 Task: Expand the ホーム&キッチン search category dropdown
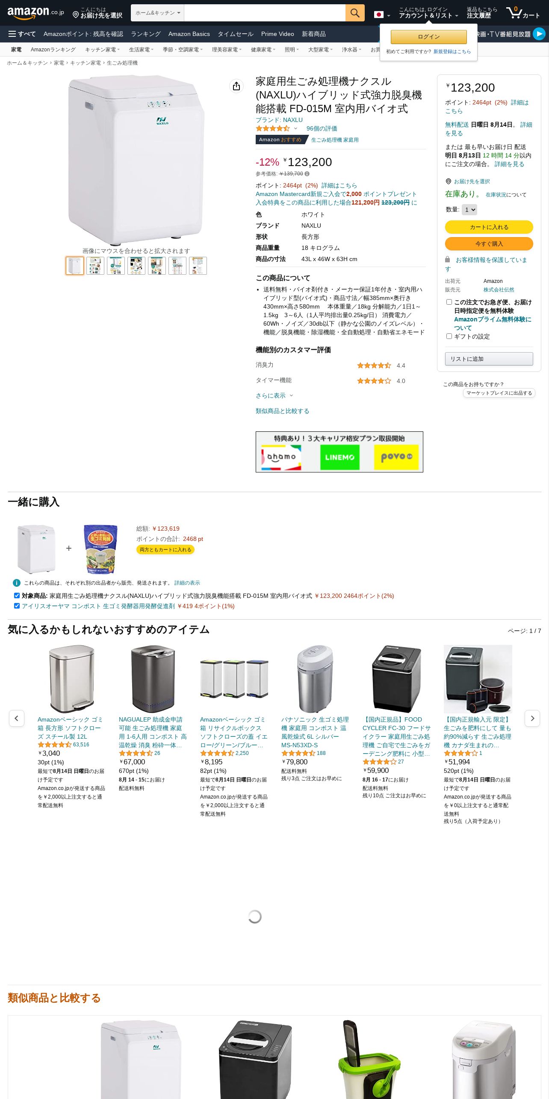click(x=157, y=13)
